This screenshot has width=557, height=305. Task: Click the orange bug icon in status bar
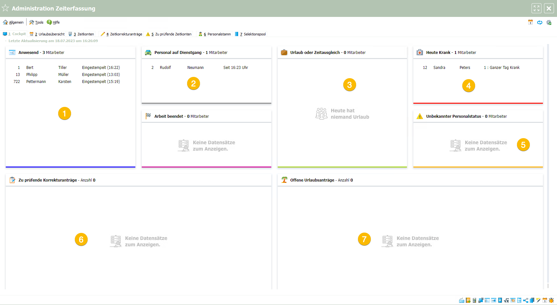pyautogui.click(x=551, y=300)
